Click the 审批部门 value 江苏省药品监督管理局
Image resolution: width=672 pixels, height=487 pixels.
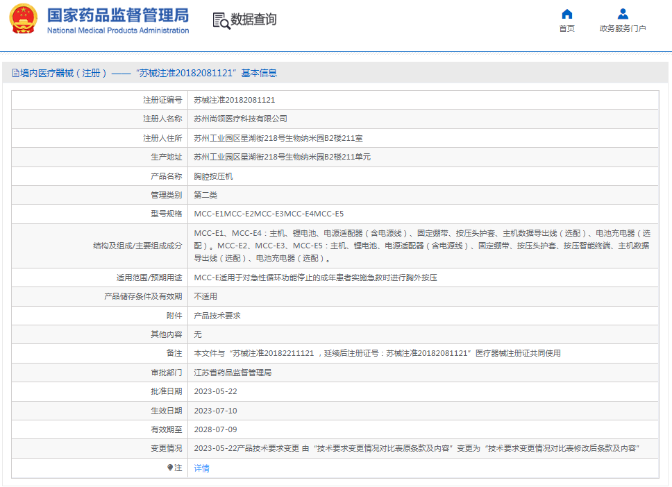click(x=232, y=373)
